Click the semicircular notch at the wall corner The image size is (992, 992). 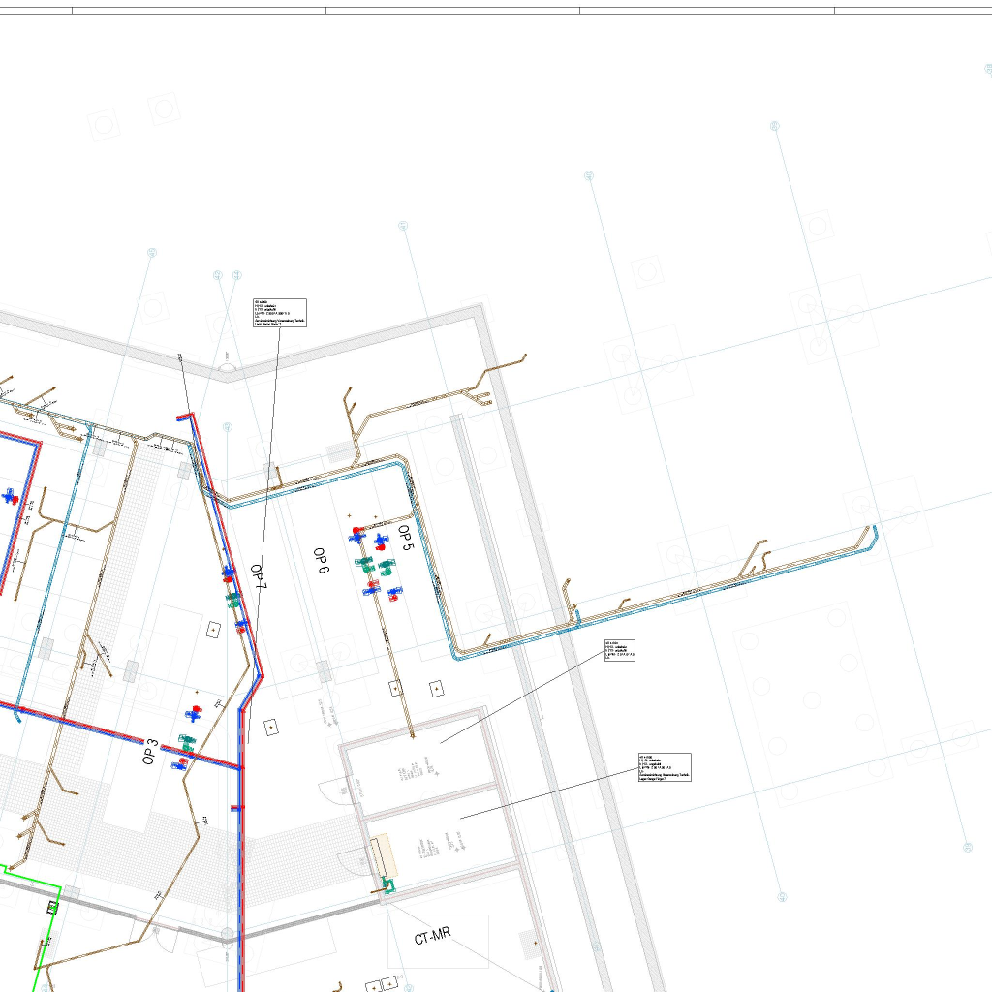227,368
